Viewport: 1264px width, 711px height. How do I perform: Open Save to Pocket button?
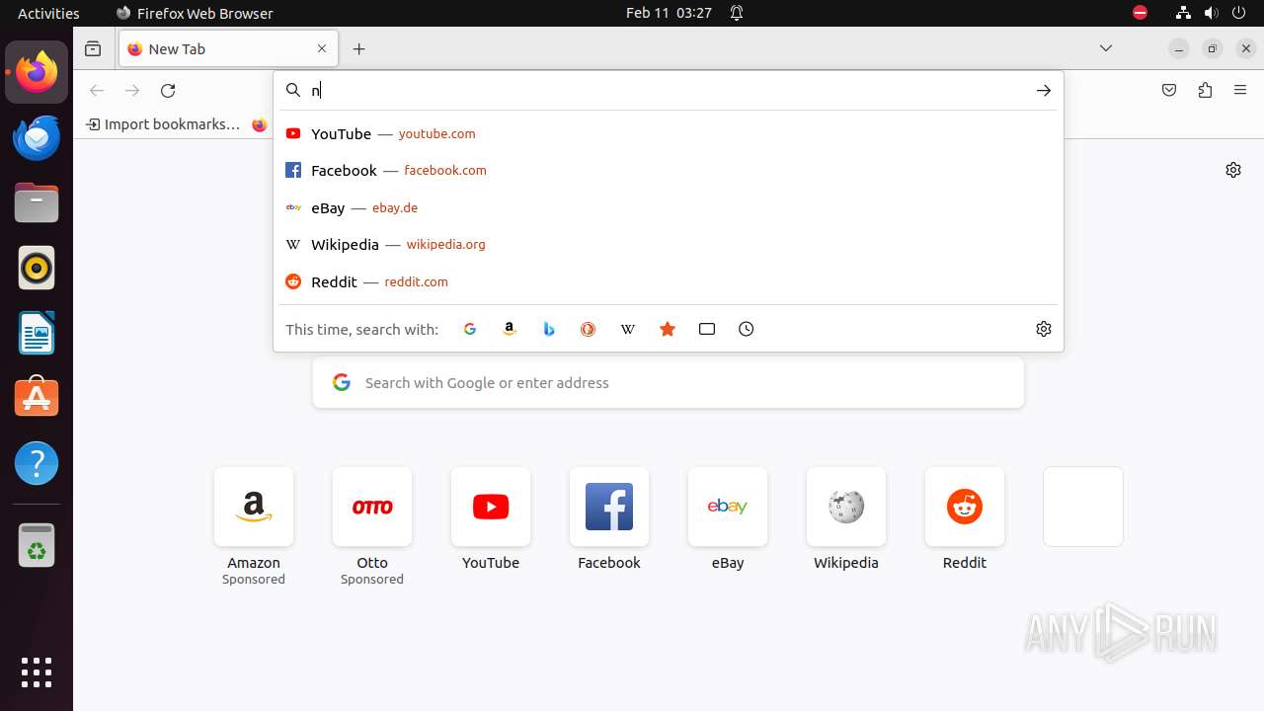1169,90
